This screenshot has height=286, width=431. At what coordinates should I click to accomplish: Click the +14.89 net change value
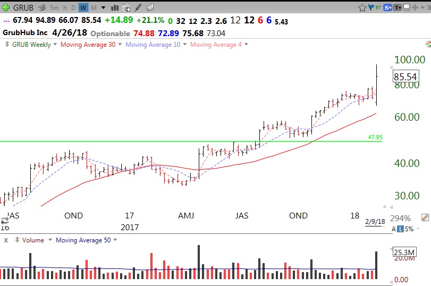tap(119, 20)
